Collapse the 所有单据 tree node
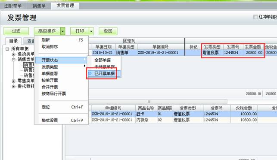Image resolution: width=277 pixels, height=160 pixels. click(7, 49)
